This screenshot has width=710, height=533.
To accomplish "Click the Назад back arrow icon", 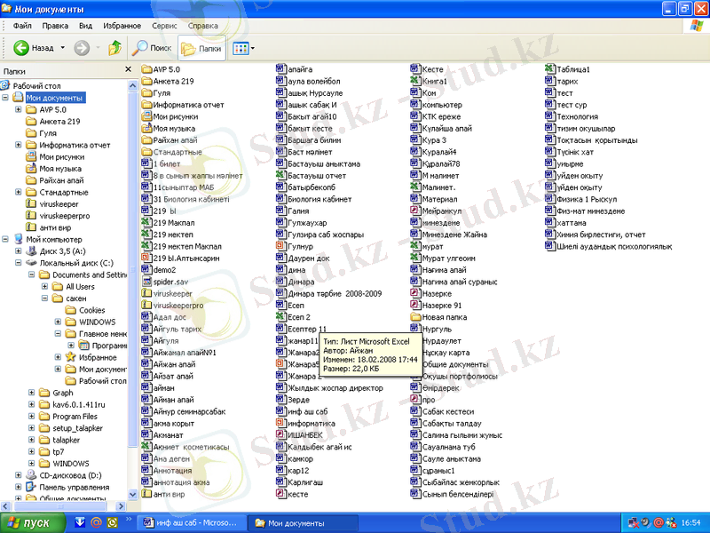I will 21,48.
